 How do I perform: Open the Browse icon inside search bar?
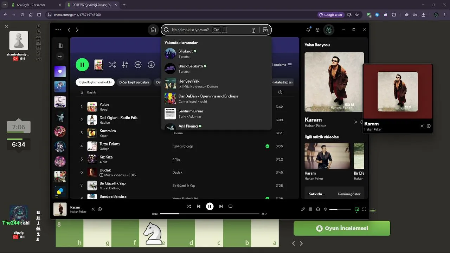(x=265, y=30)
